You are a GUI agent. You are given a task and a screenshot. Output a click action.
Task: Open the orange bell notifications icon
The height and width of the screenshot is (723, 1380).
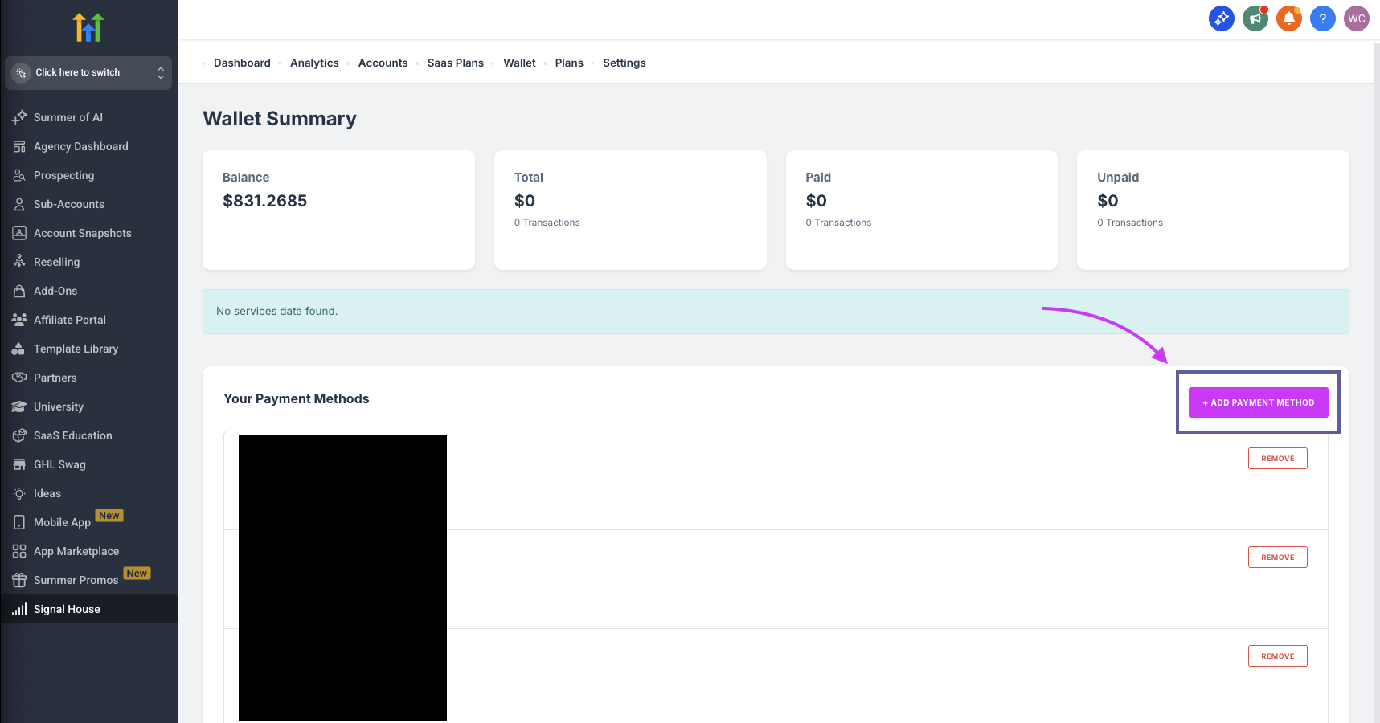click(1289, 18)
